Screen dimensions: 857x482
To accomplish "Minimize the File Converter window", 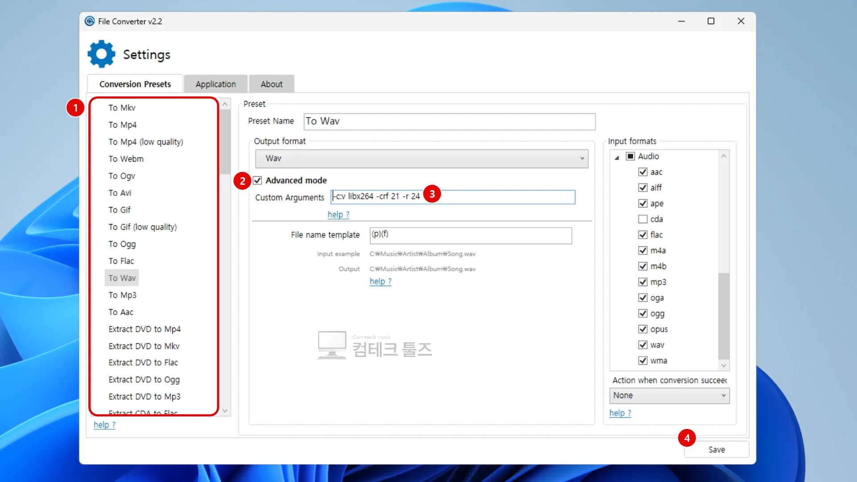I will pos(682,21).
